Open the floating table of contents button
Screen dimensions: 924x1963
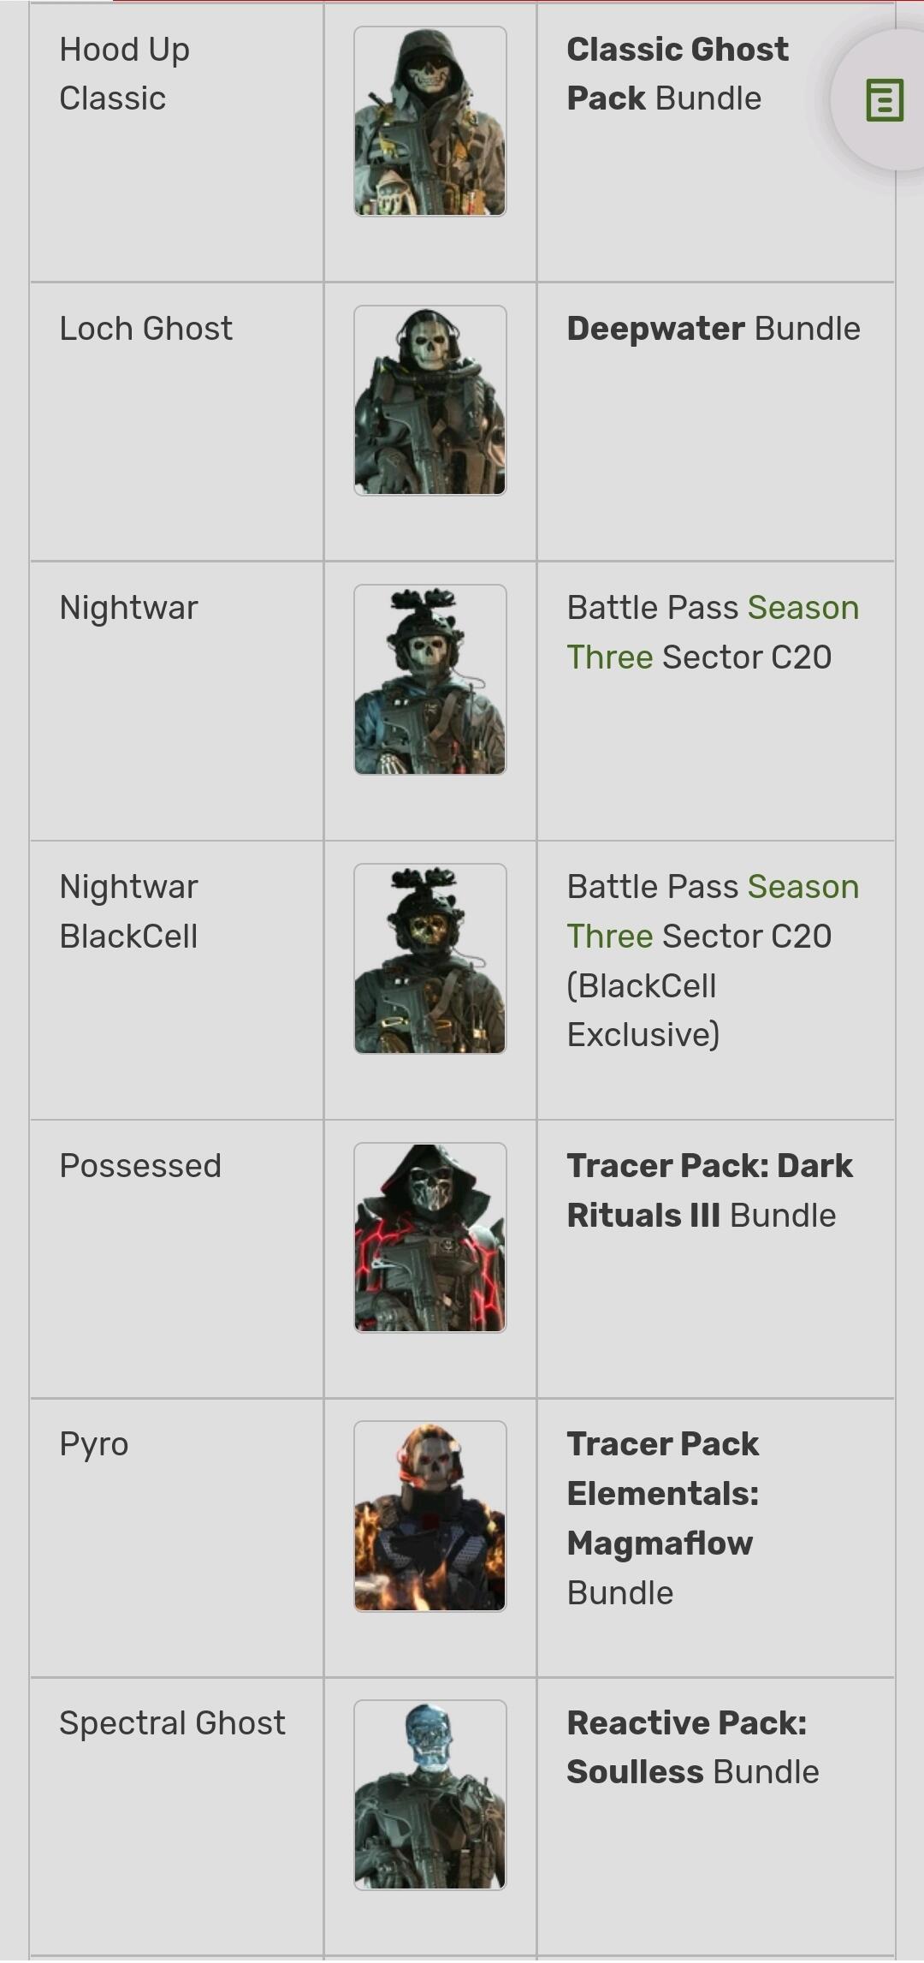(x=884, y=100)
